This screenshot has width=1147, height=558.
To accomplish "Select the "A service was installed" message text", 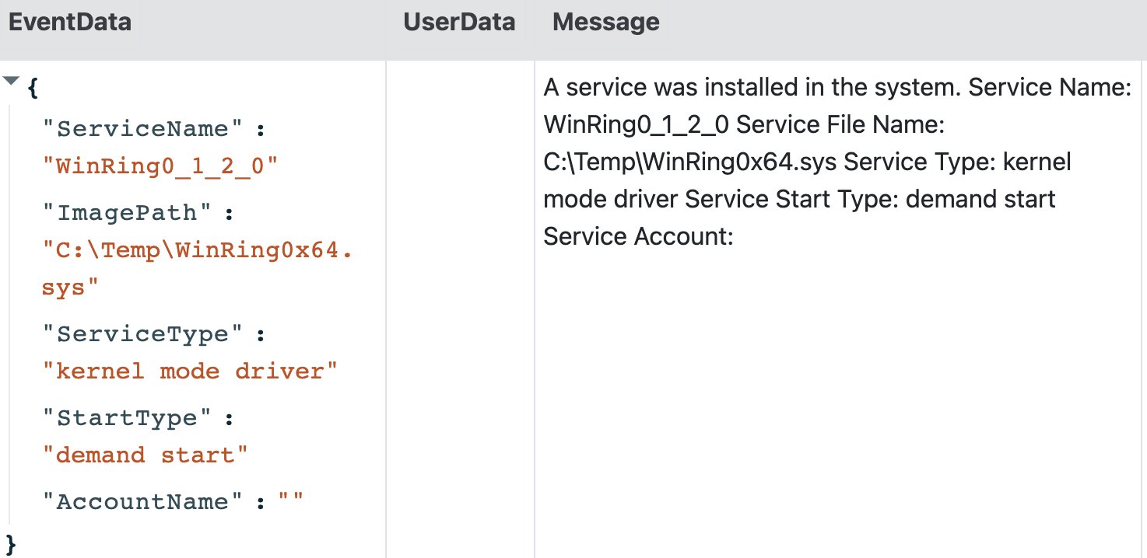I will coord(837,161).
